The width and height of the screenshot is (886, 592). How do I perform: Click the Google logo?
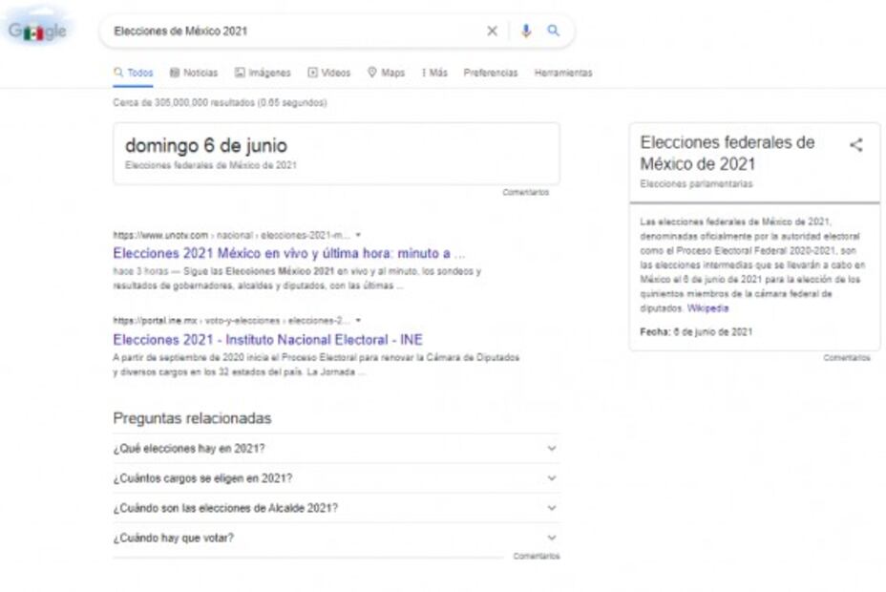pyautogui.click(x=37, y=32)
